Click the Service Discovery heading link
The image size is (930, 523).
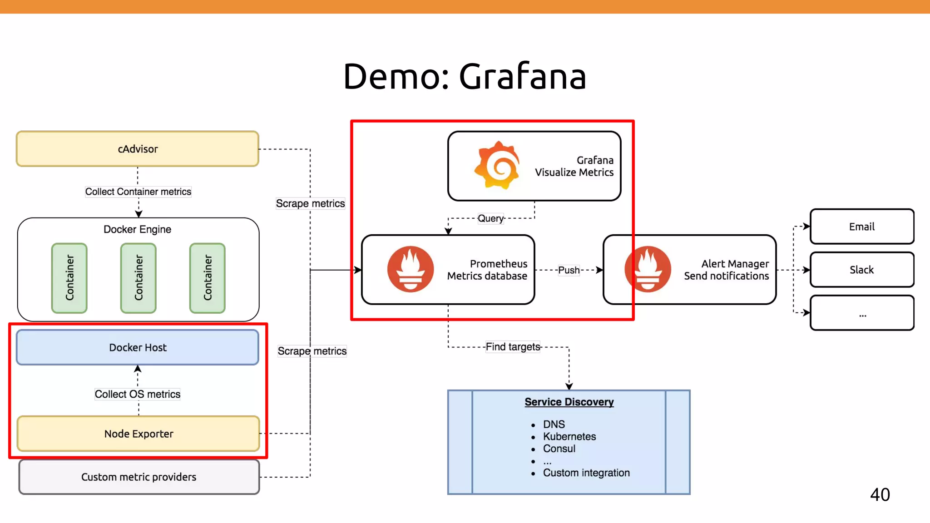click(569, 402)
